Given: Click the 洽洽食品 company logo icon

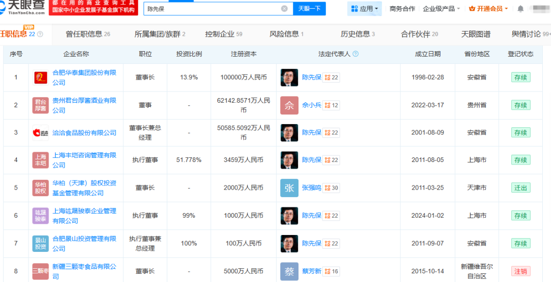Looking at the screenshot, I should pos(40,133).
